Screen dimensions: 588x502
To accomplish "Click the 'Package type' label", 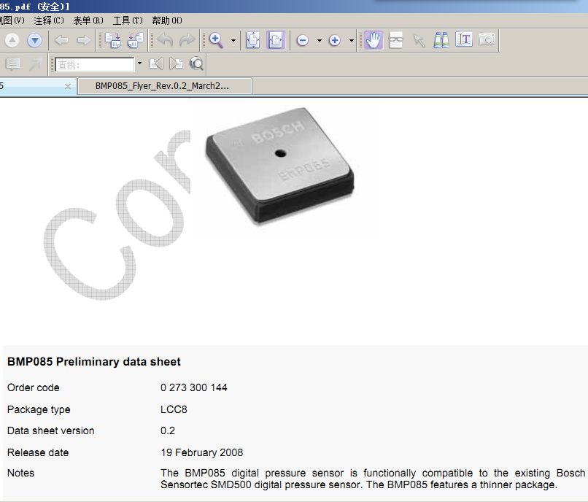I will pyautogui.click(x=39, y=410).
